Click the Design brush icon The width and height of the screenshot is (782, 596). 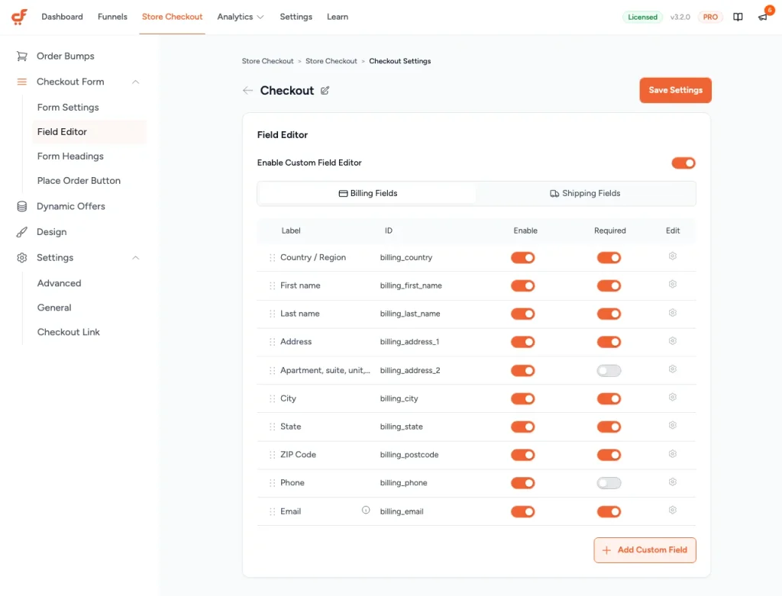point(22,232)
